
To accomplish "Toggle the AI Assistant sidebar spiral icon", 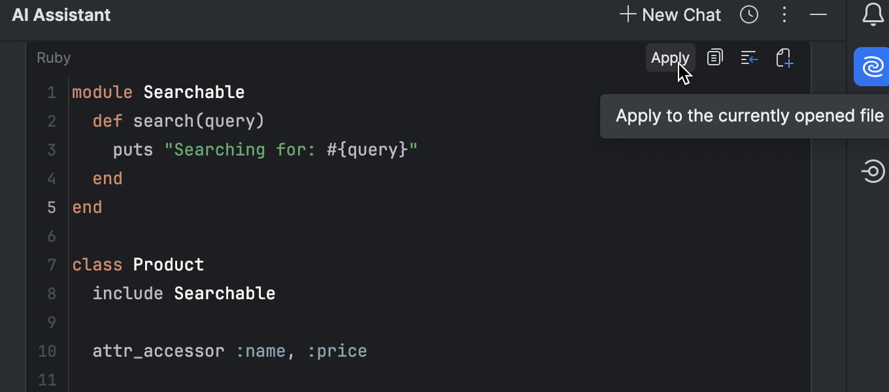I will pyautogui.click(x=873, y=67).
